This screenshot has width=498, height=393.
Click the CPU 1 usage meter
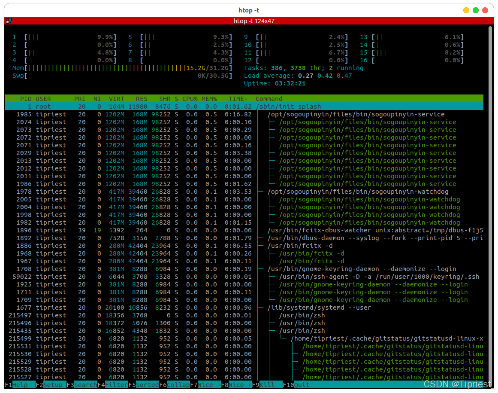(x=64, y=37)
